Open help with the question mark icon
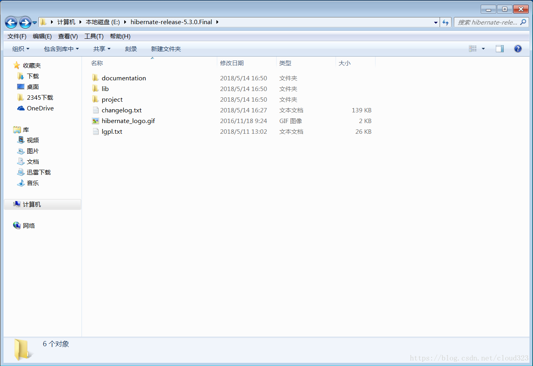Viewport: 533px width, 366px height. pos(518,49)
